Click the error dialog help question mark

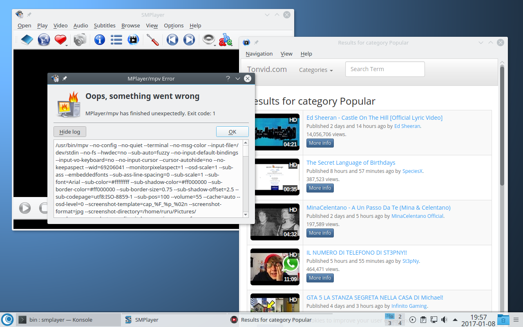(x=228, y=78)
